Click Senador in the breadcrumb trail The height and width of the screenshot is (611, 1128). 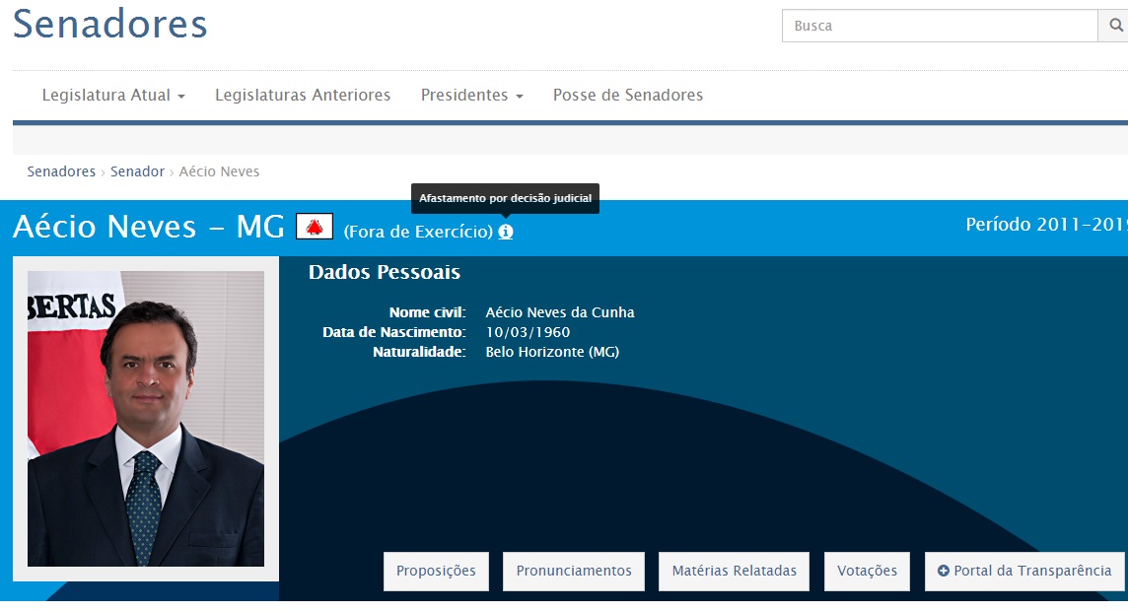tap(137, 171)
